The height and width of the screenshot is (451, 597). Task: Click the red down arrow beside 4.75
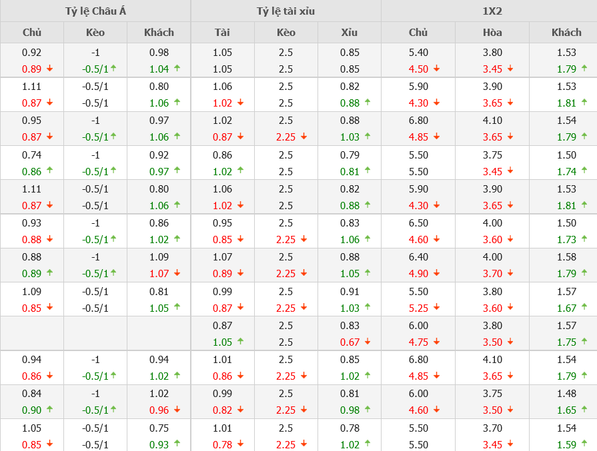[x=437, y=342]
